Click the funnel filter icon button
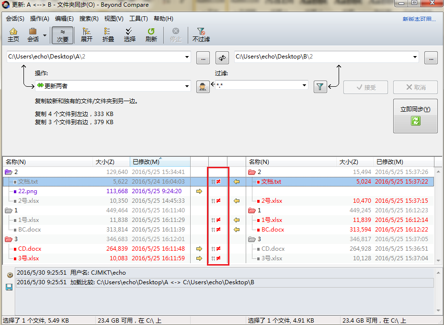444x325 pixels. tap(320, 87)
